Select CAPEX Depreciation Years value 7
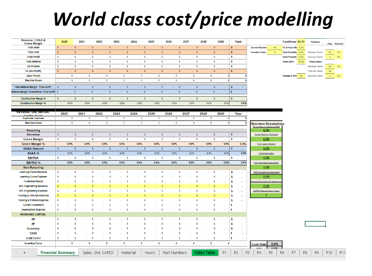Screen dimensions: 372x276 pos(266,195)
